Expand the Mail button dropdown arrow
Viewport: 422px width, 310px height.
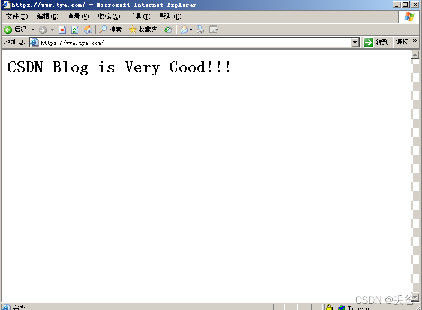click(191, 30)
